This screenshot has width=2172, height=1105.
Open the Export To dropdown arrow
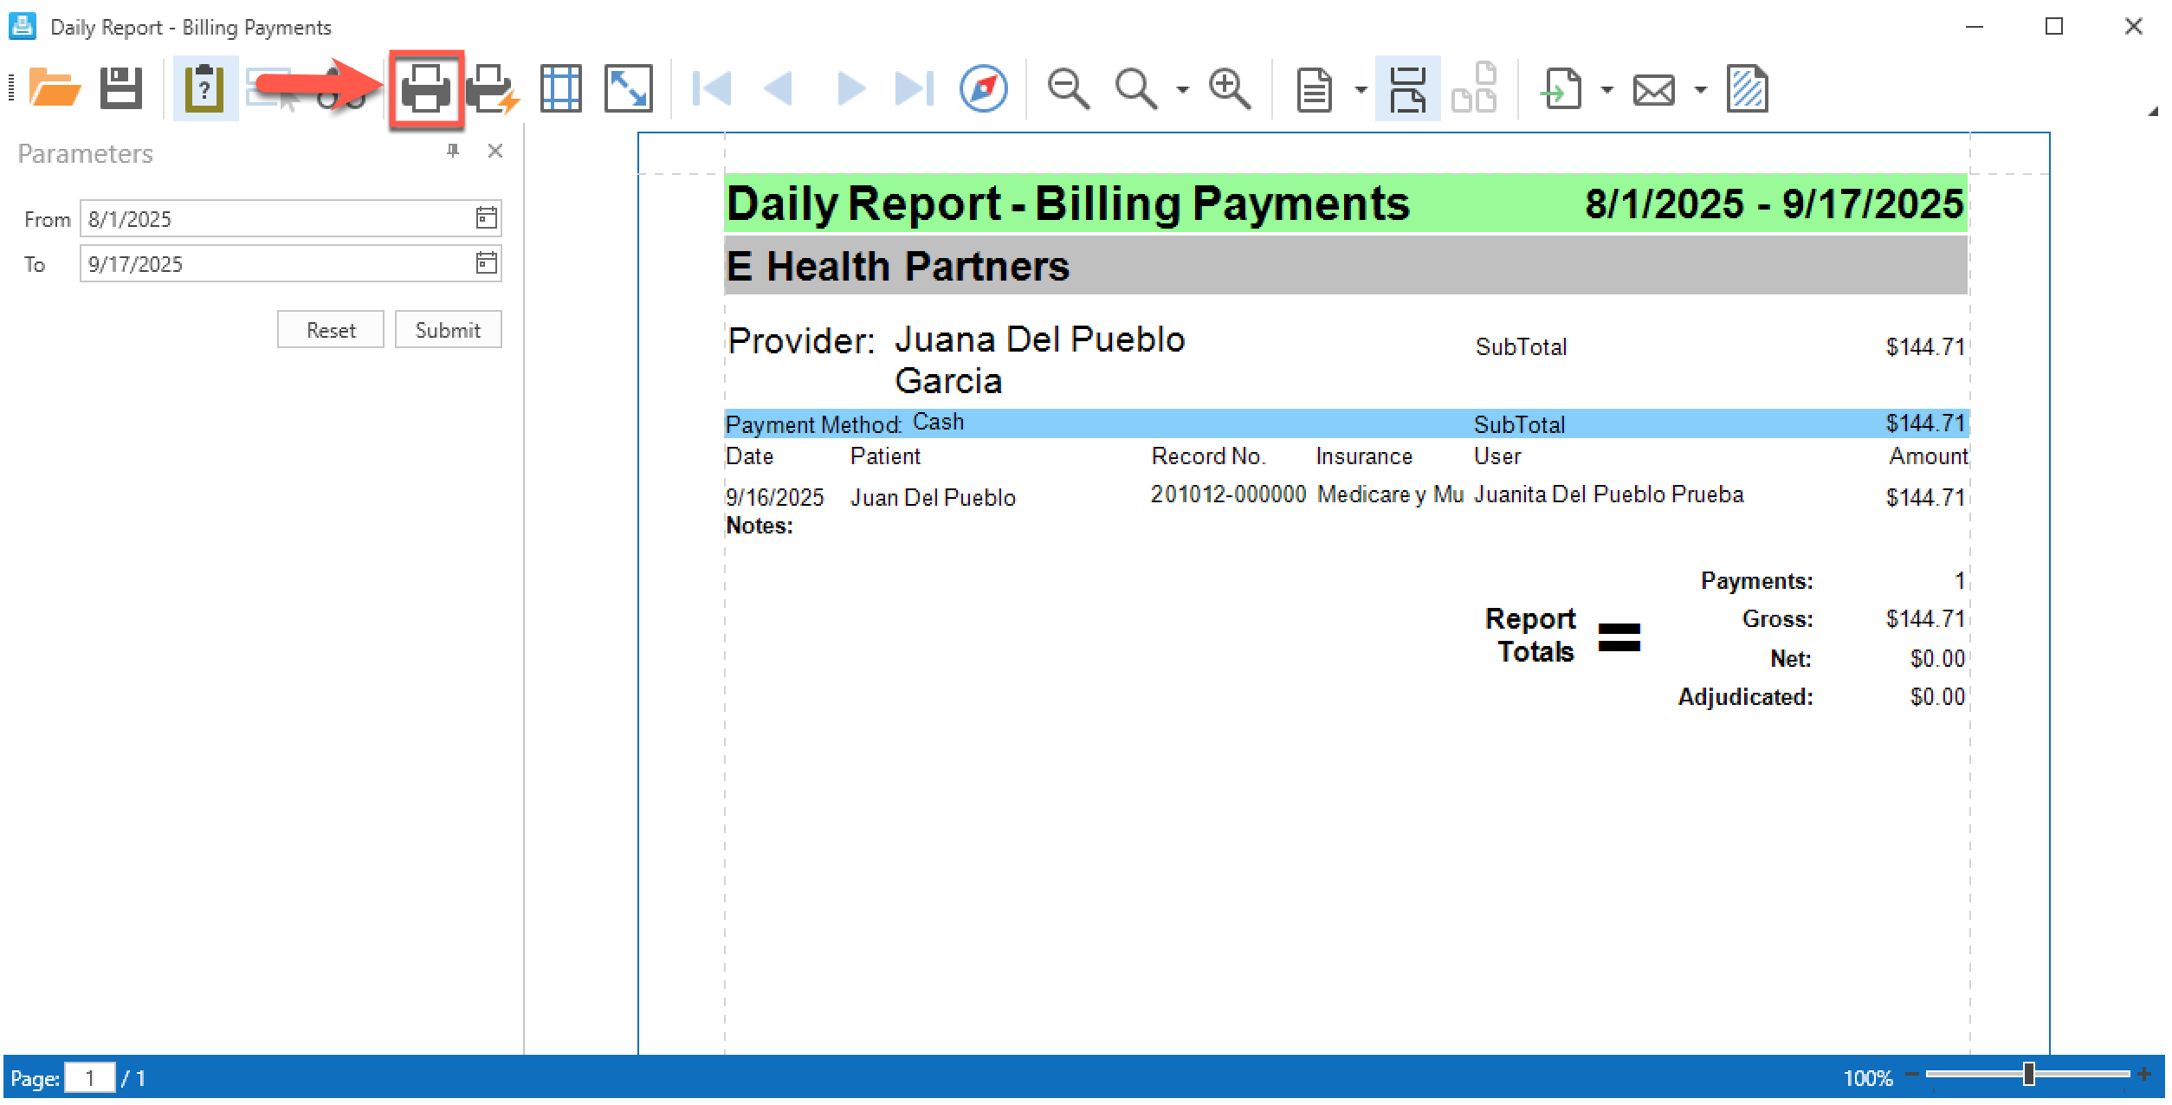click(1606, 90)
